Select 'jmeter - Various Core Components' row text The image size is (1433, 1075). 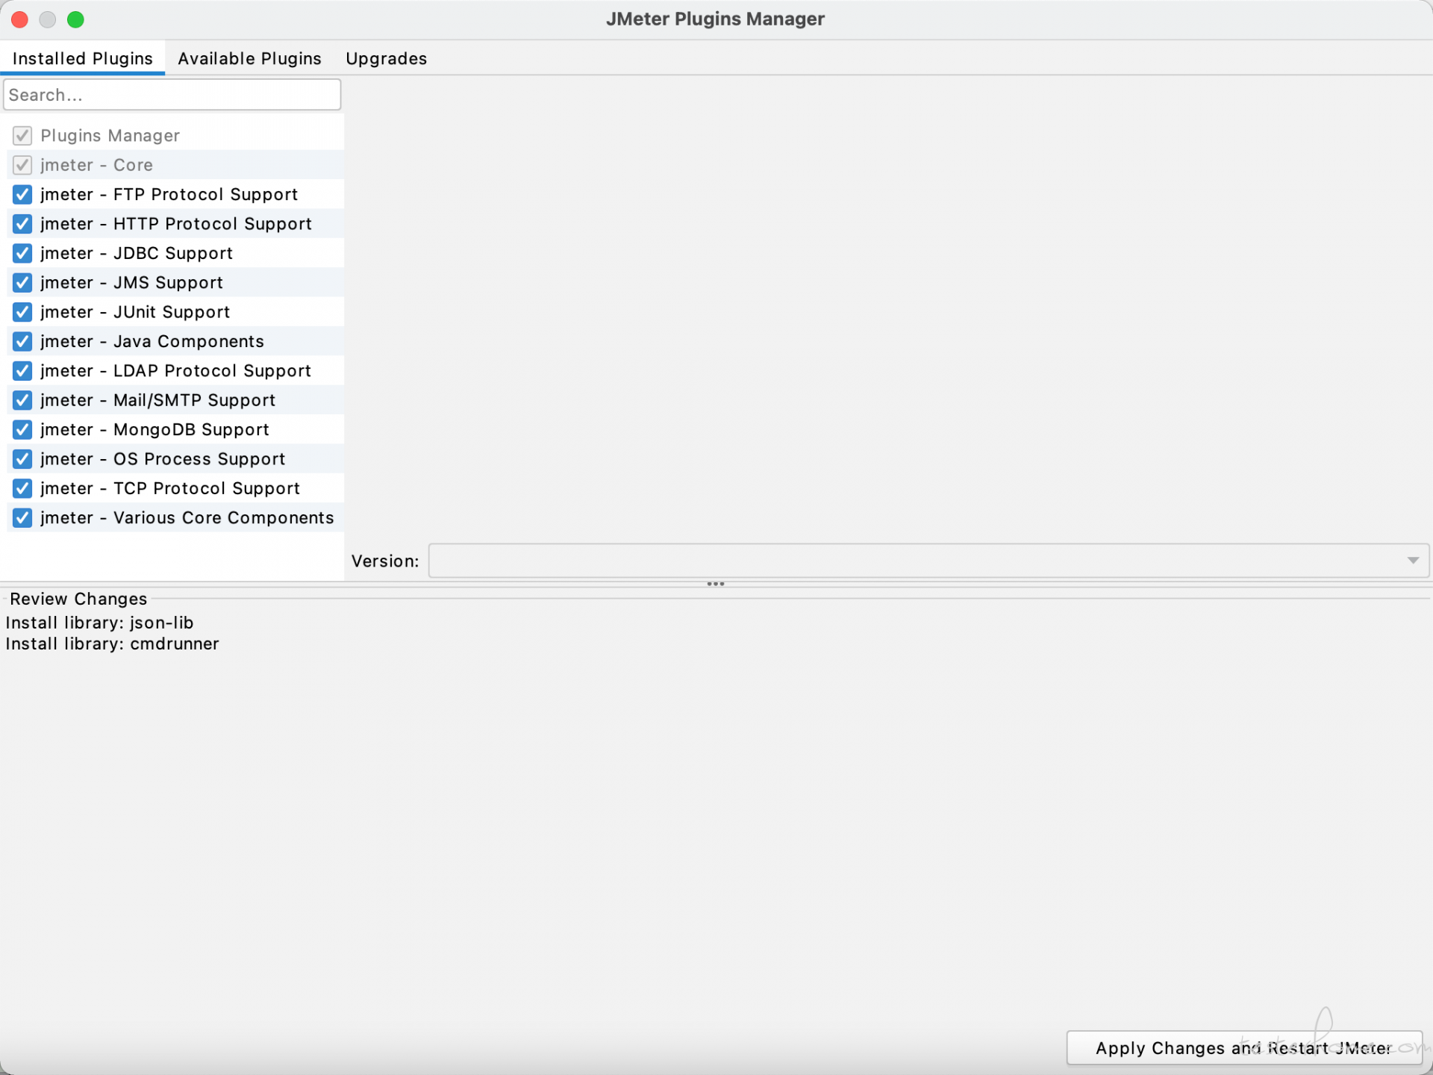[x=187, y=518]
